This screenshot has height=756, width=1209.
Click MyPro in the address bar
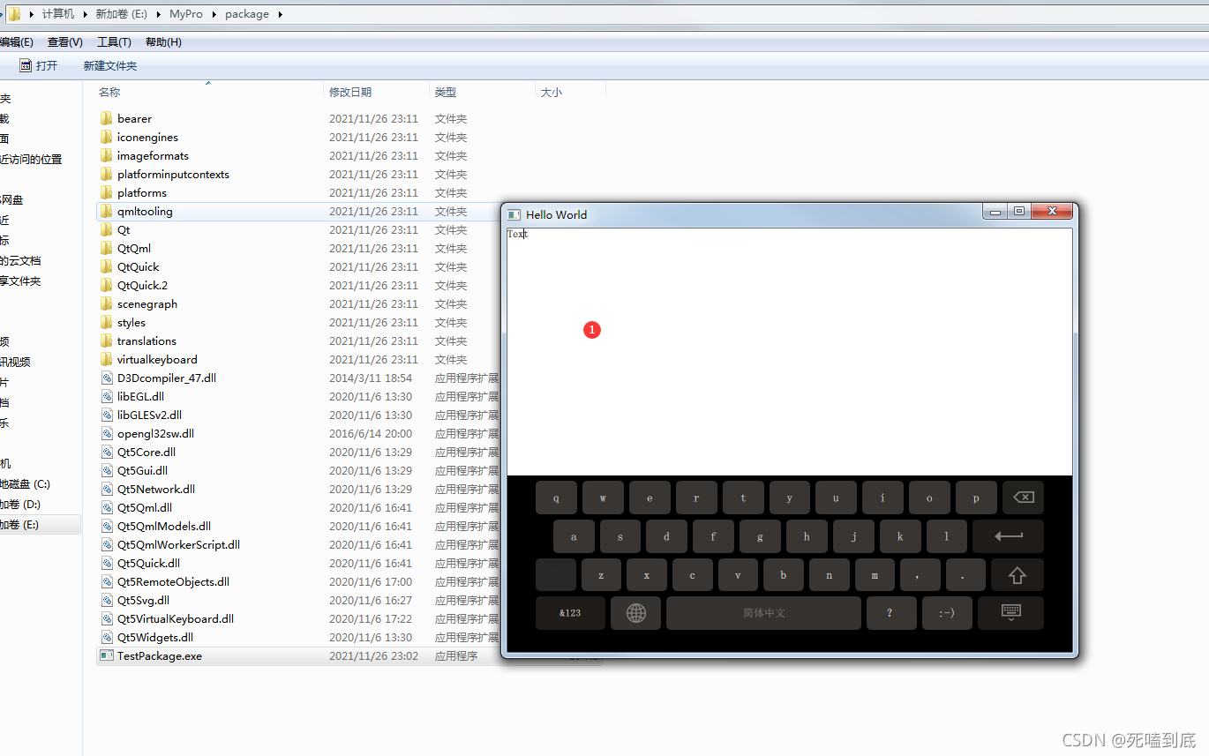(x=187, y=14)
